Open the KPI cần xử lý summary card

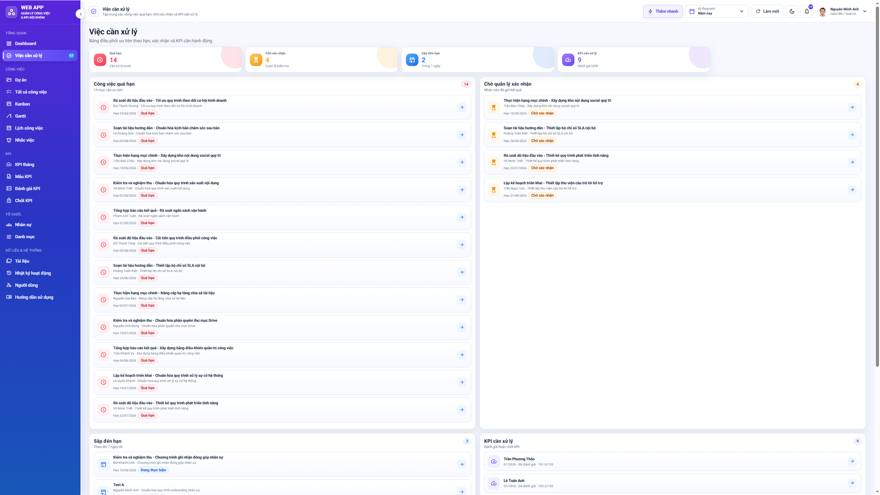click(634, 59)
